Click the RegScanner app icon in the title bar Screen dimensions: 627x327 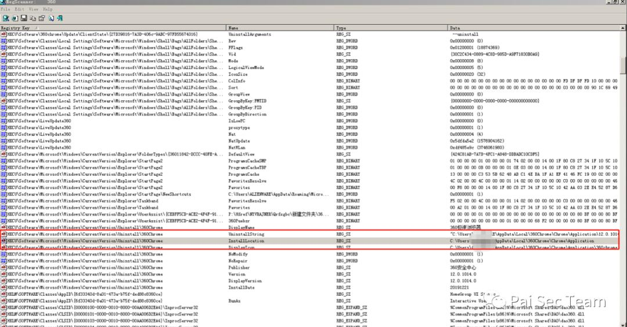2,2
